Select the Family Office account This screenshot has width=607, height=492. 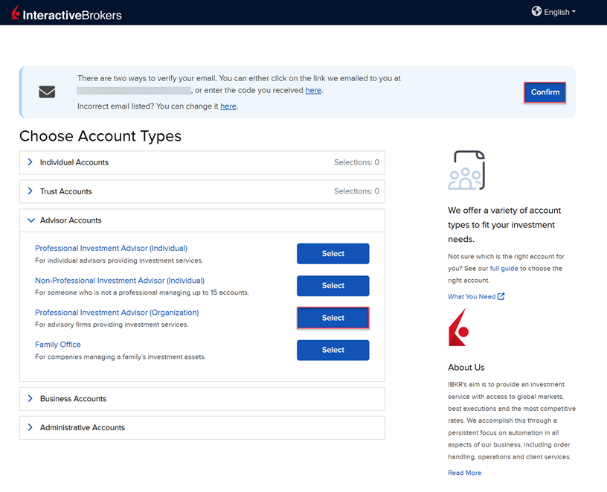(x=333, y=350)
